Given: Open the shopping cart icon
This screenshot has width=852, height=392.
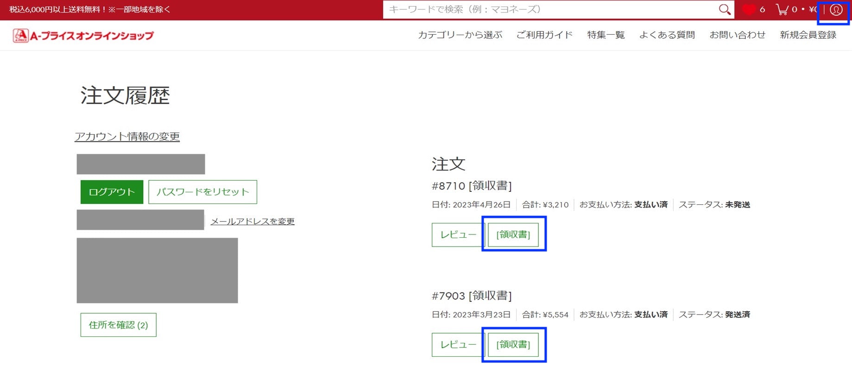Looking at the screenshot, I should (x=783, y=10).
